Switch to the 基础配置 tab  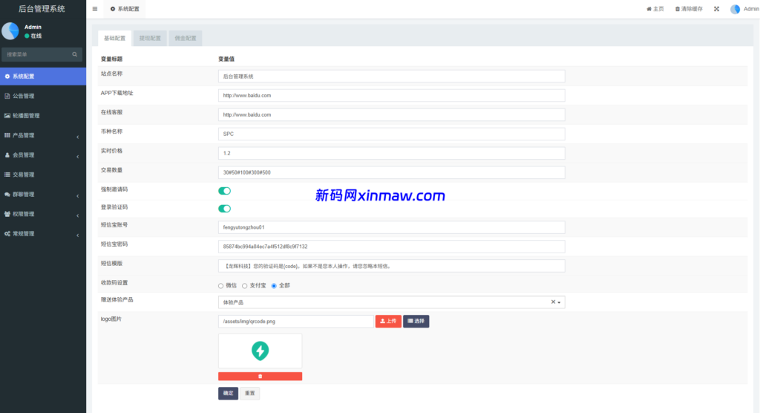pyautogui.click(x=114, y=39)
